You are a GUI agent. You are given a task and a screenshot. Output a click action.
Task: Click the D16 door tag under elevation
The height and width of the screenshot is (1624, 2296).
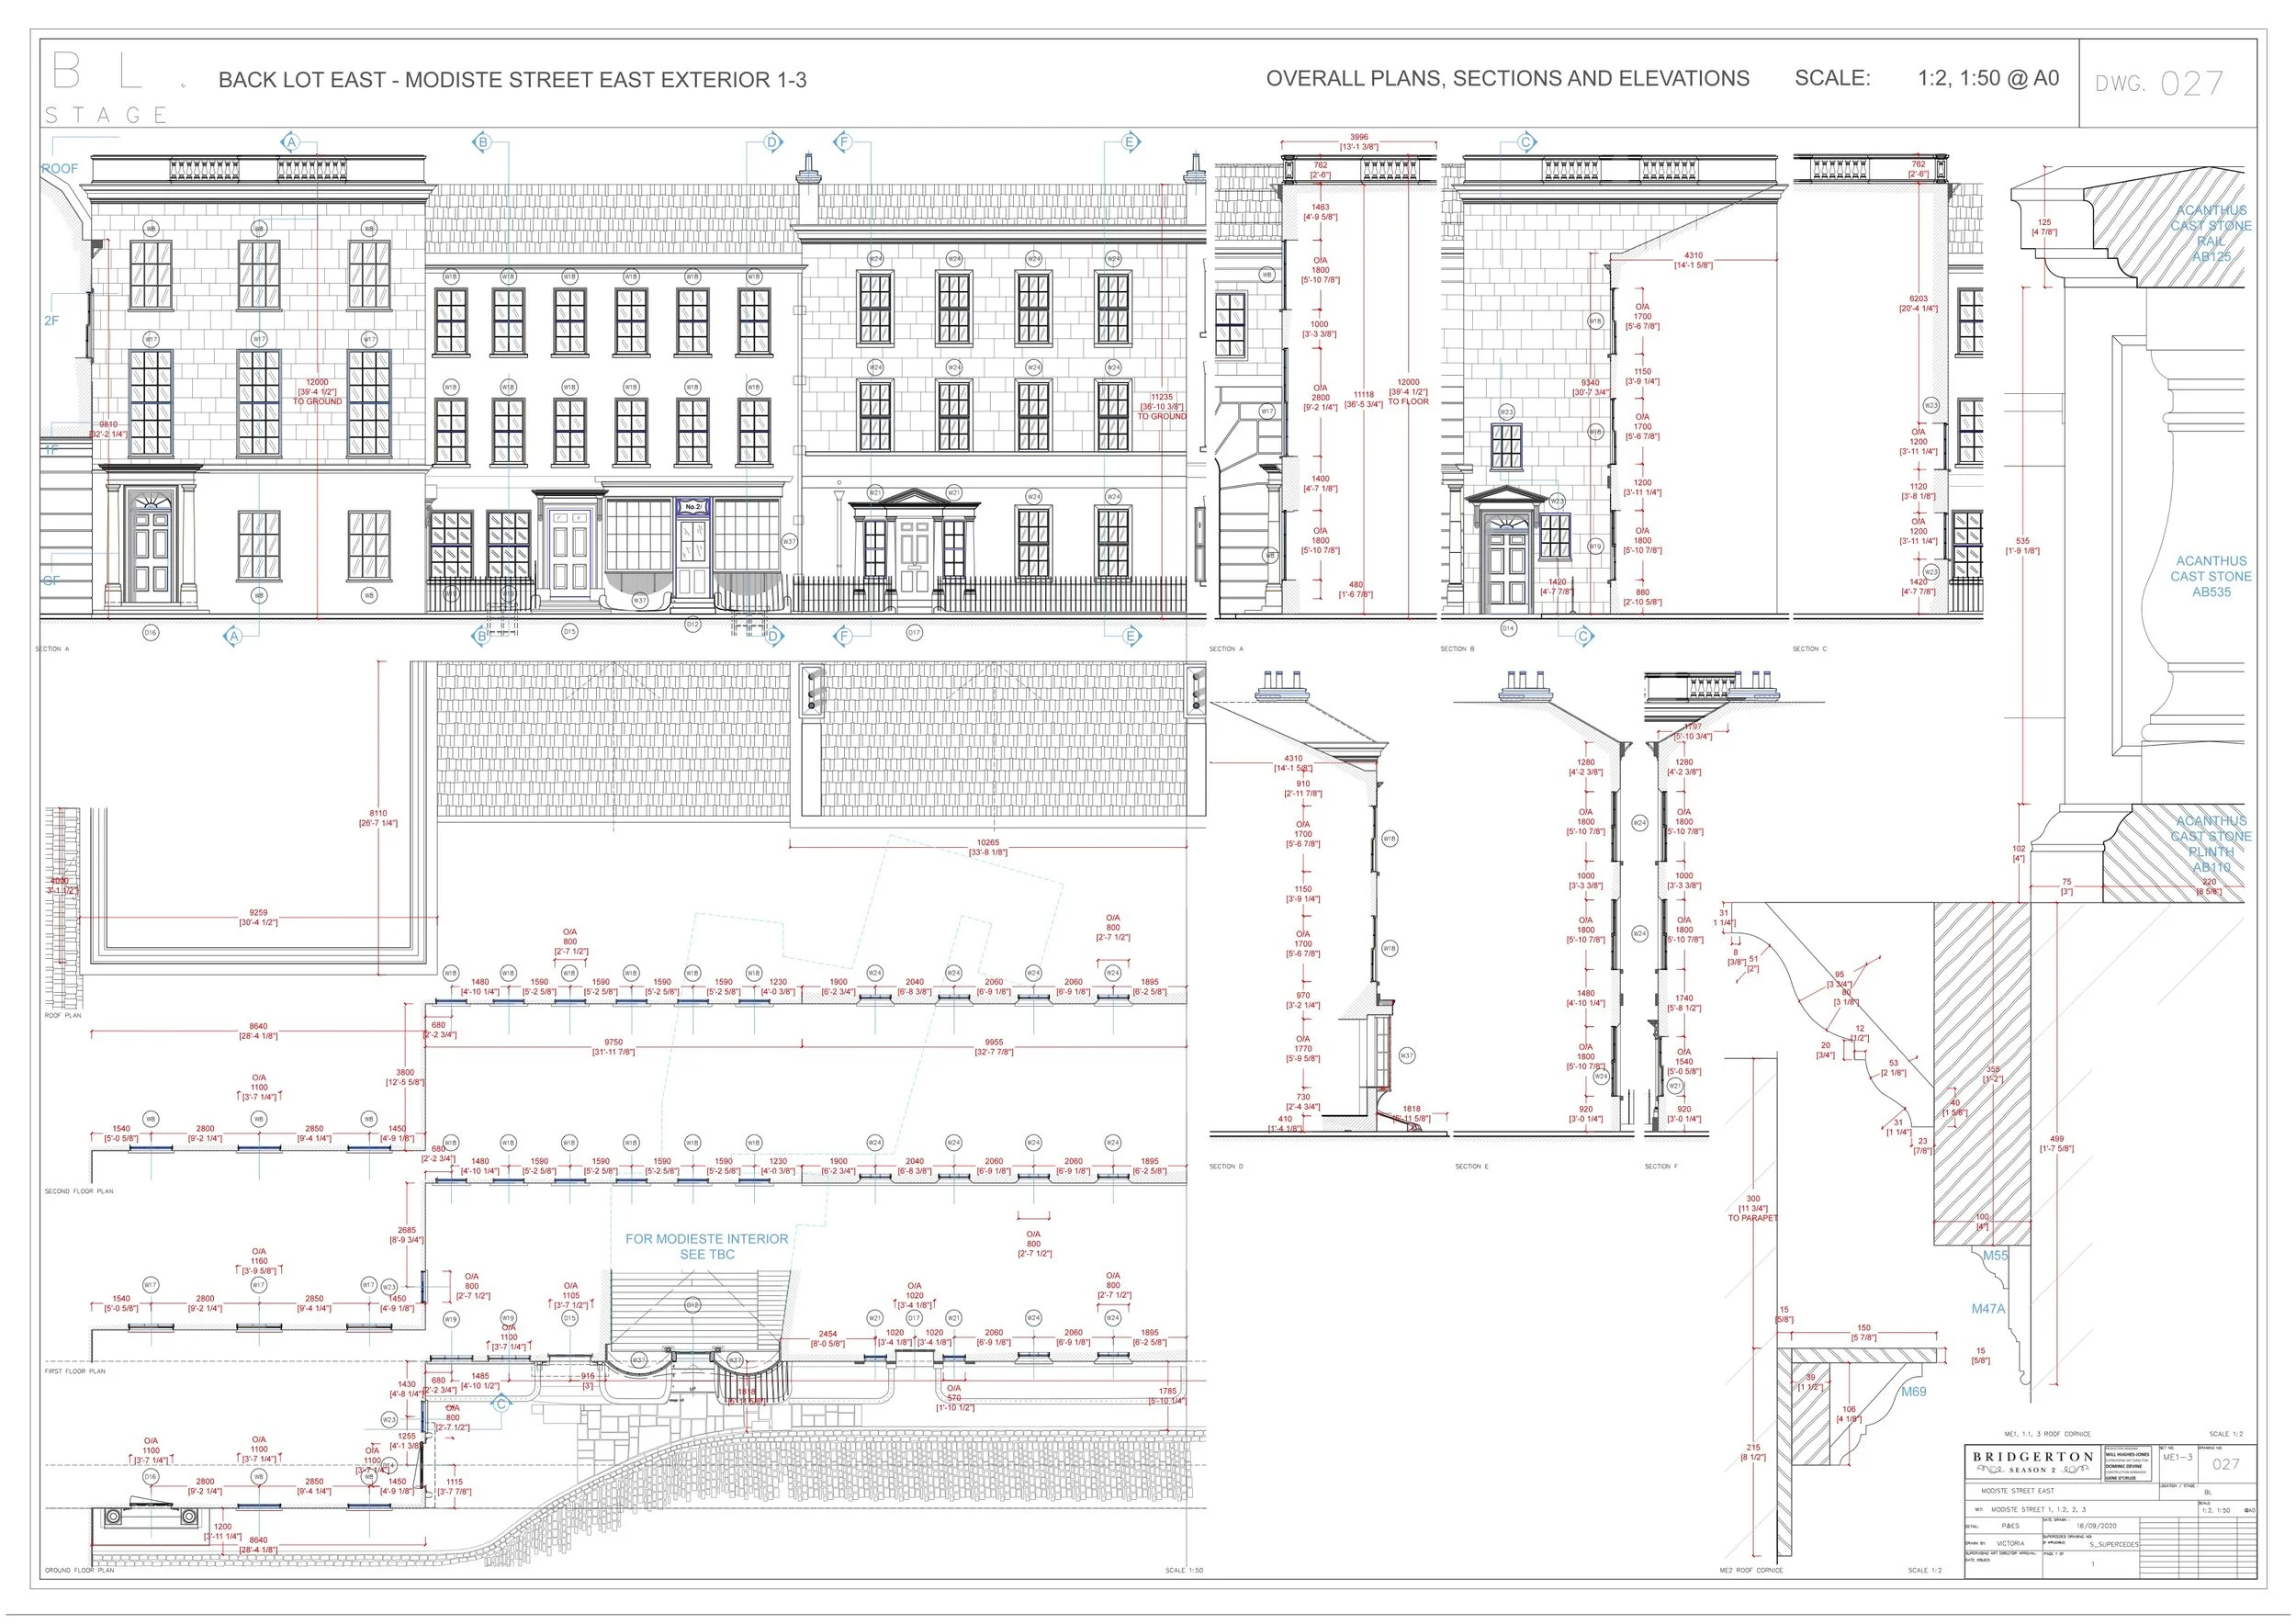tap(150, 632)
